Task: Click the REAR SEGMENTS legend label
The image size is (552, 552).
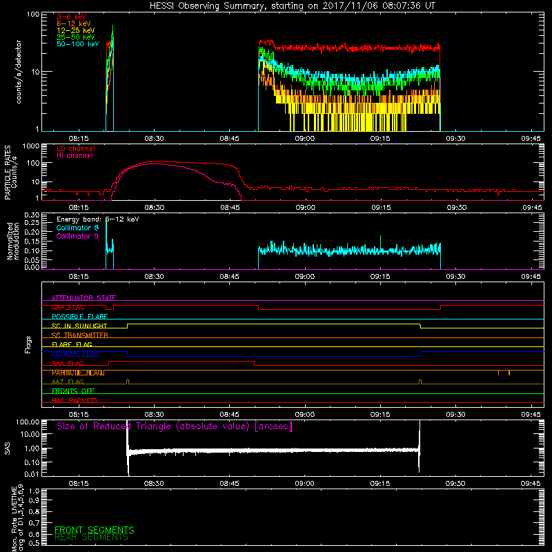Action: click(x=91, y=538)
